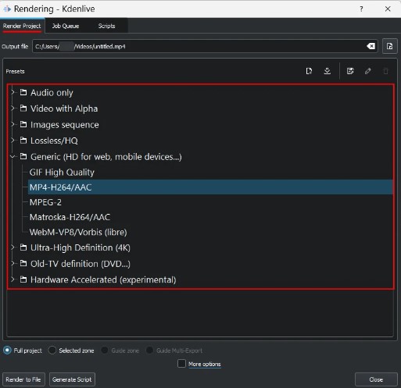Viewport: 401px width, 388px height.
Task: Open the Scripts tab
Action: (x=106, y=26)
